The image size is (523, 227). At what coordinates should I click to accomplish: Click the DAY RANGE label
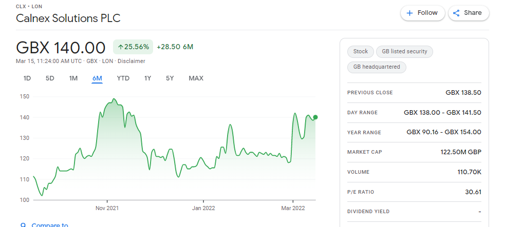click(x=362, y=113)
